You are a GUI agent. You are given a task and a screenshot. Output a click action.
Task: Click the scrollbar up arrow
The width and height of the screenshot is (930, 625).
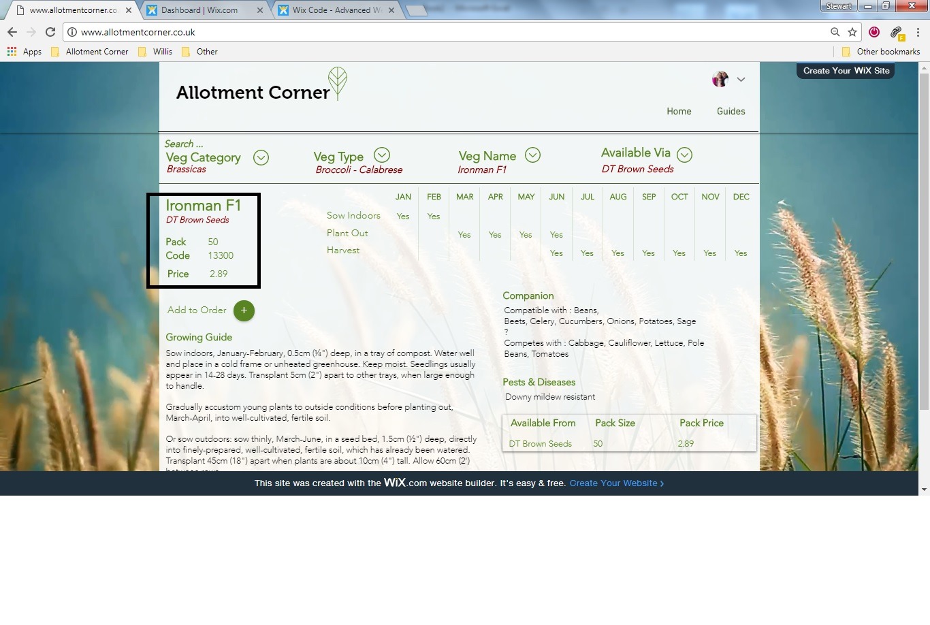click(924, 67)
